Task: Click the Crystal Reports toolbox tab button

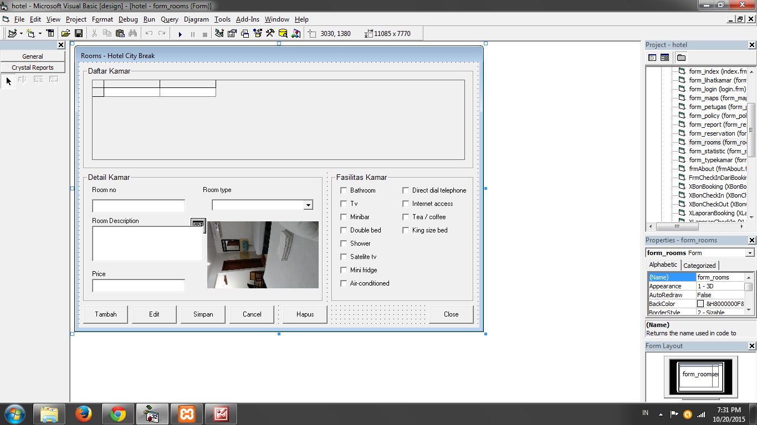Action: 33,68
